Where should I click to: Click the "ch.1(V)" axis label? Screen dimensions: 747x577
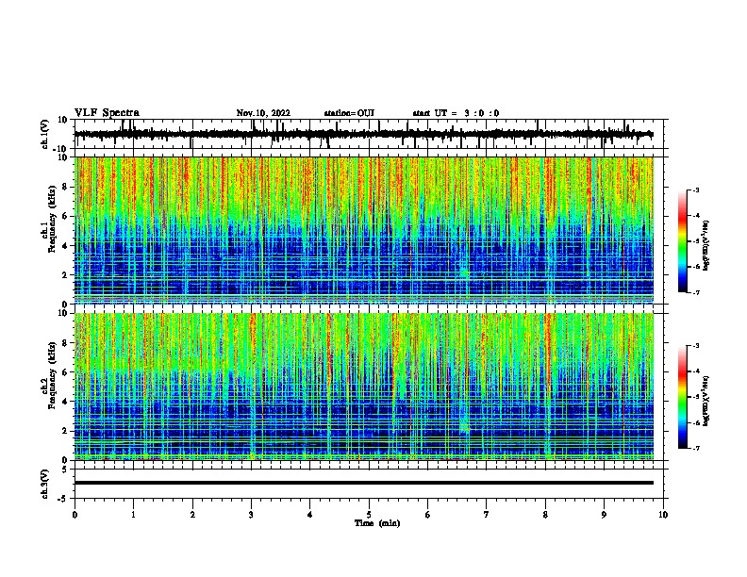pos(45,134)
